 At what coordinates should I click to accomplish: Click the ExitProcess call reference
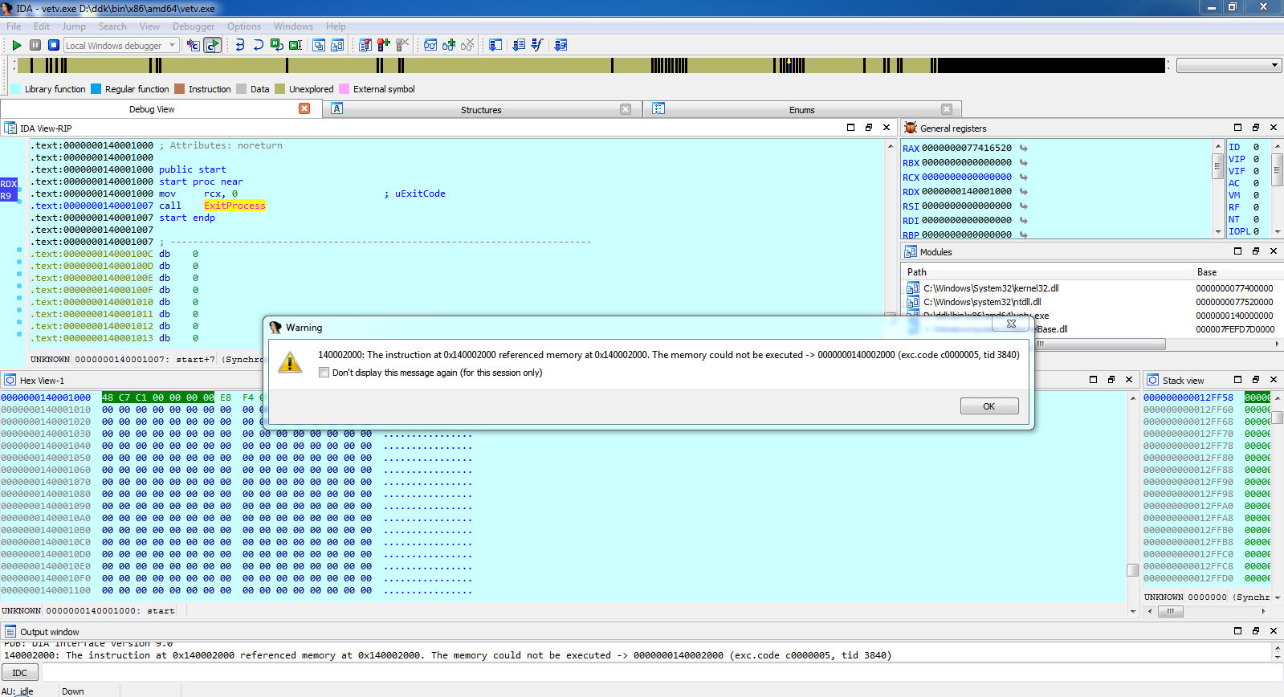[234, 206]
